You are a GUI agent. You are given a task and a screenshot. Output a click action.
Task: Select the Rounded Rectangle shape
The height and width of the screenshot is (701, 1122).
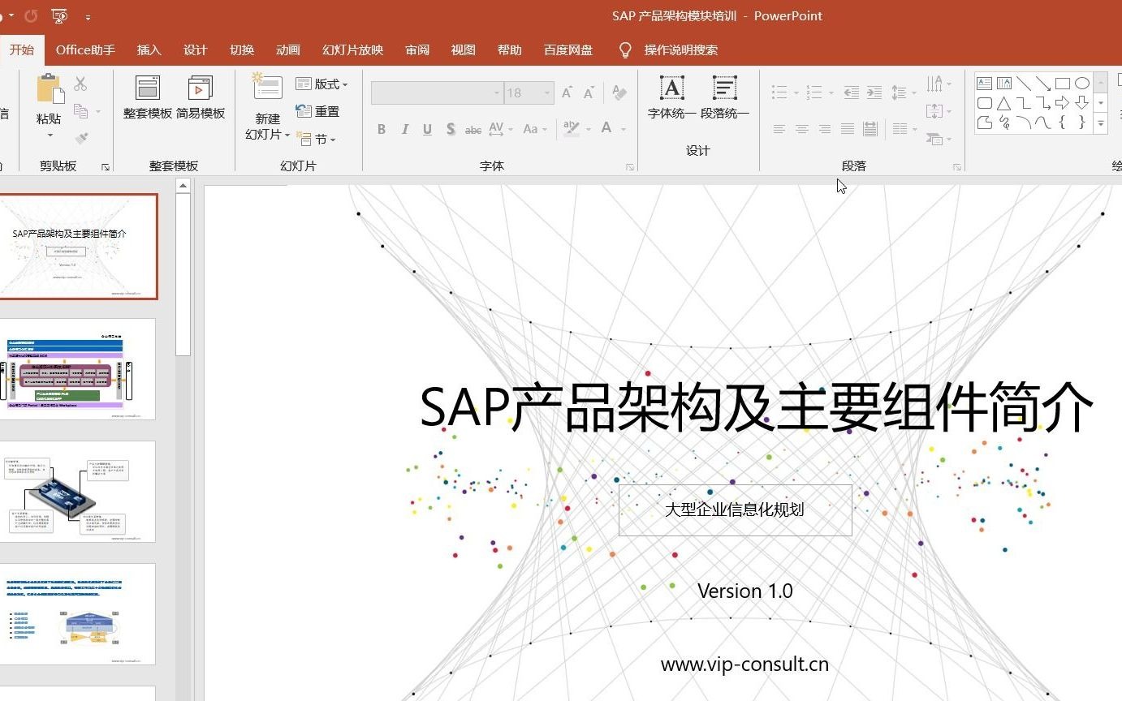click(x=985, y=103)
